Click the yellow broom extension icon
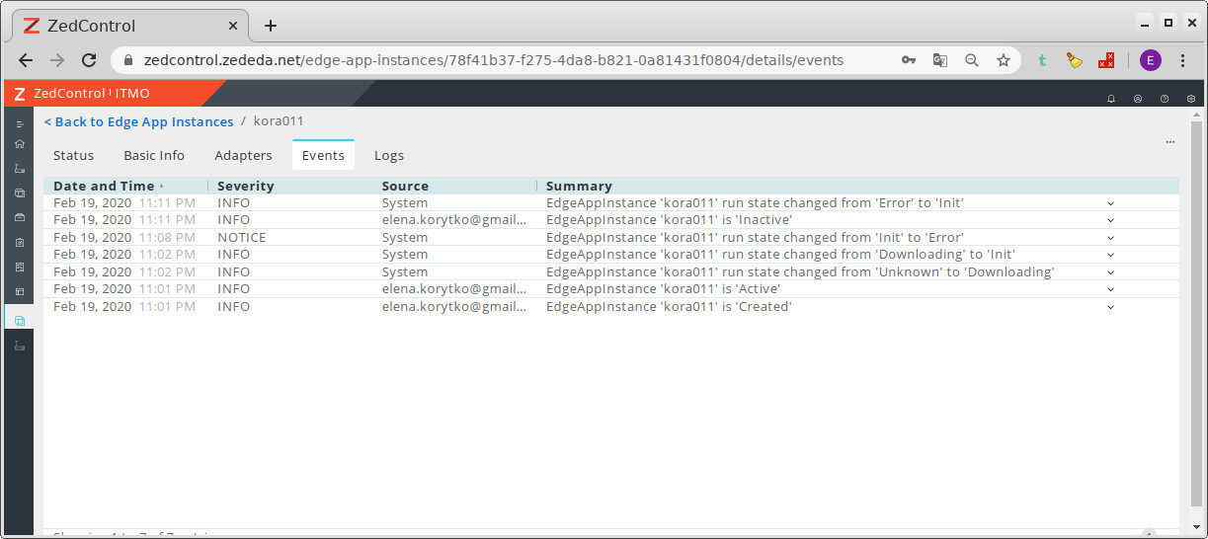Viewport: 1208px width, 539px height. click(x=1075, y=60)
